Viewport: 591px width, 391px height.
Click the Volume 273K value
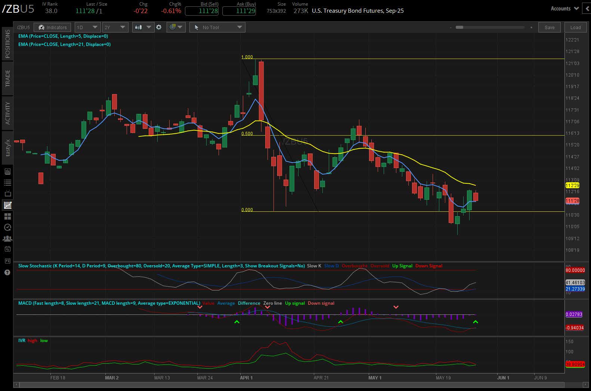point(300,11)
